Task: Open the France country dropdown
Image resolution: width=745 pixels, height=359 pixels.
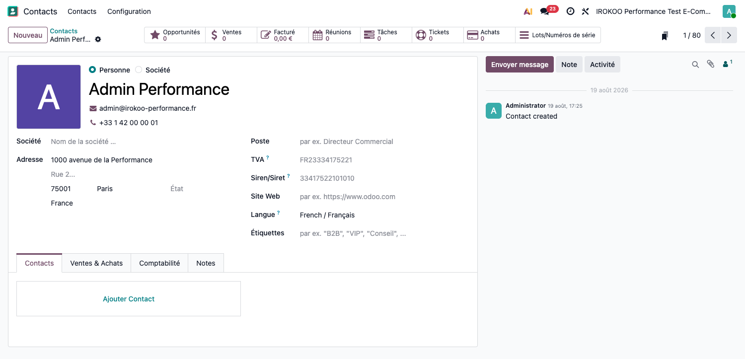Action: 142,203
